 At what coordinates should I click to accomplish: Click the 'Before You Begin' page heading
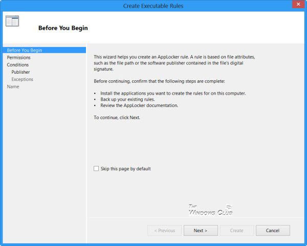pos(63,28)
